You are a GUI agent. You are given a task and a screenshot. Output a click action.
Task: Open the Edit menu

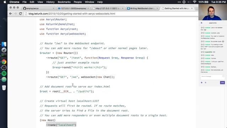tap(32, 2)
